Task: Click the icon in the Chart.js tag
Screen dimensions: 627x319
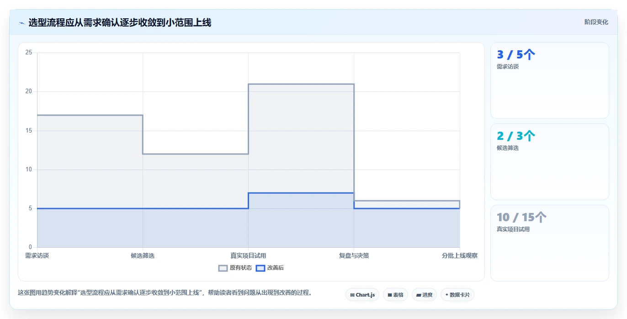Action: coord(352,295)
